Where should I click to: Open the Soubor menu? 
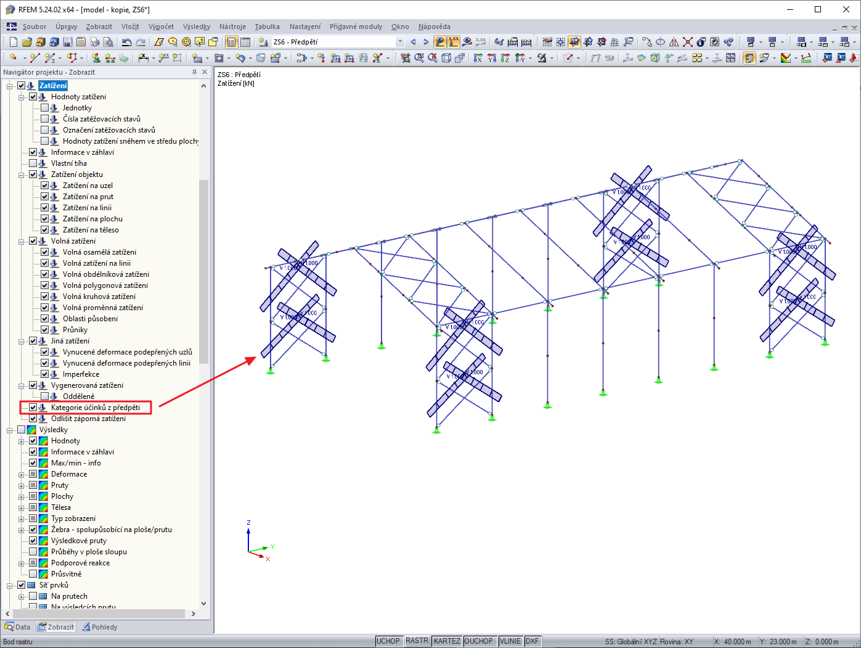(35, 27)
